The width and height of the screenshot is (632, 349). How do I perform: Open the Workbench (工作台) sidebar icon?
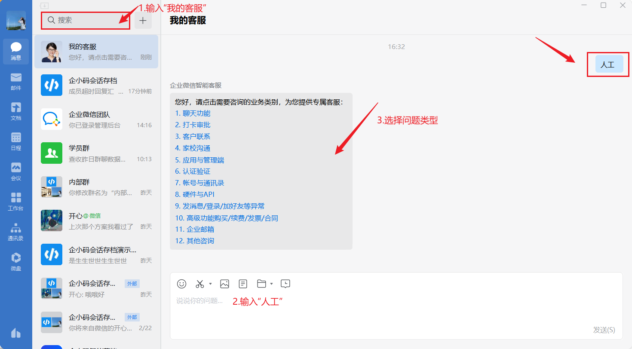(16, 202)
